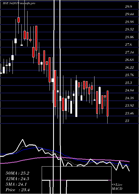Click the 27.6 price axis label
The image size is (139, 194).
pyautogui.click(x=128, y=45)
